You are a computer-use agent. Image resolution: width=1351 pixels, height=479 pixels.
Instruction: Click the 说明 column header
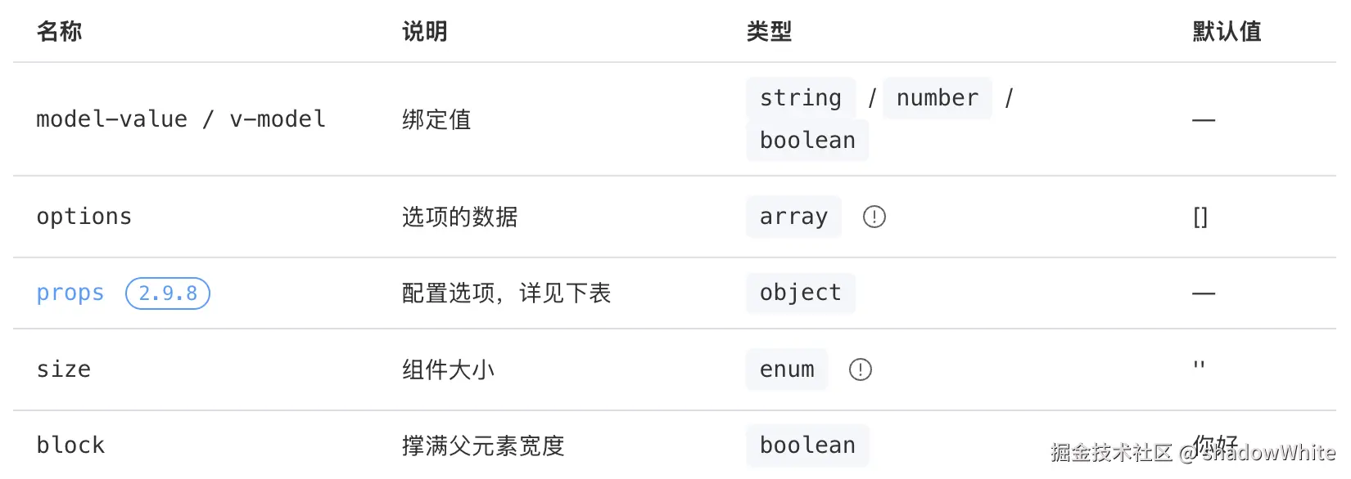424,32
